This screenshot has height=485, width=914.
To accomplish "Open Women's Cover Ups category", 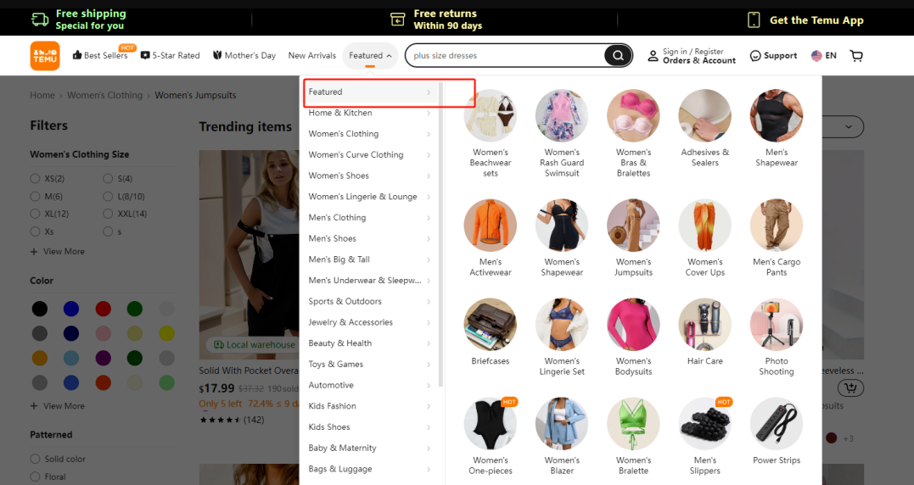I will 705,238.
